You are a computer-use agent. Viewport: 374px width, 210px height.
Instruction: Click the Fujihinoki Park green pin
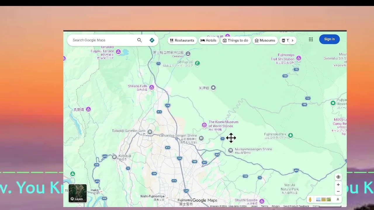290,135
